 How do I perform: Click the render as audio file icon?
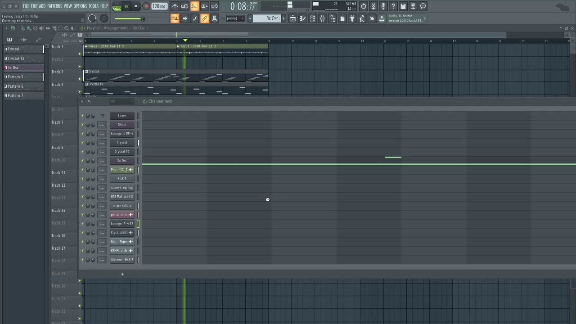pyautogui.click(x=413, y=6)
